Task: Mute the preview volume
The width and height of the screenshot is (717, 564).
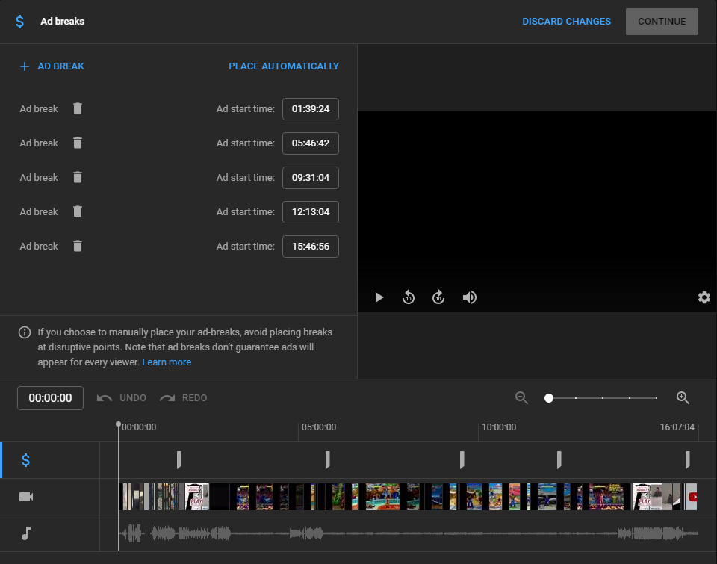Action: tap(469, 297)
